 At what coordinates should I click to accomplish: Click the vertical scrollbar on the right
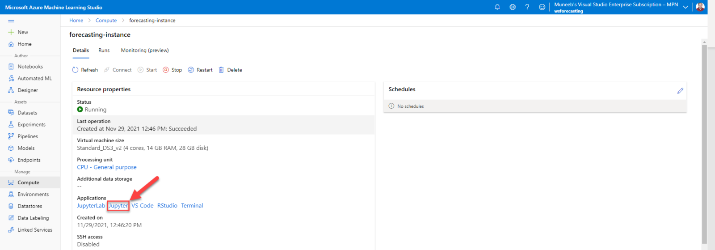704,143
